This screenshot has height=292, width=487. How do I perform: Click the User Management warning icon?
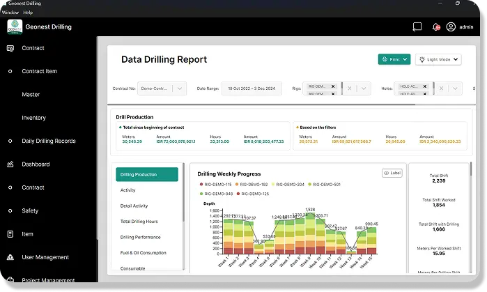(x=10, y=257)
